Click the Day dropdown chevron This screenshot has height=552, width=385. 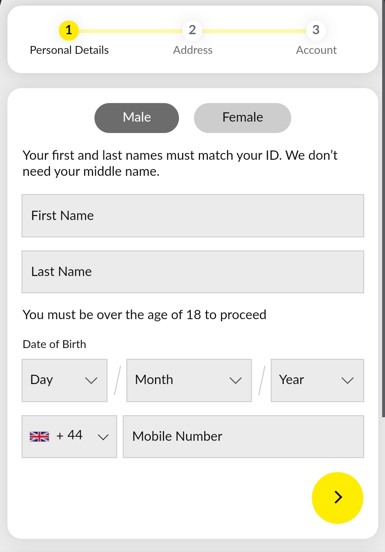pyautogui.click(x=91, y=380)
